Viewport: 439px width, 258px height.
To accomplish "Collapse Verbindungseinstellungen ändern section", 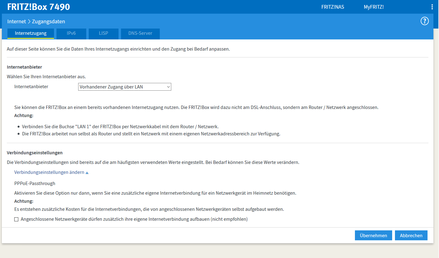I will click(52, 172).
